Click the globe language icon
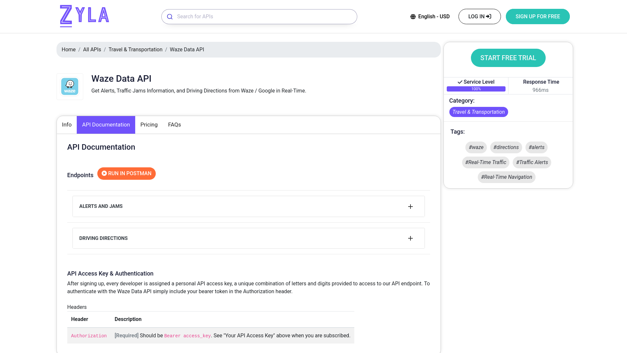627x353 pixels. click(413, 17)
